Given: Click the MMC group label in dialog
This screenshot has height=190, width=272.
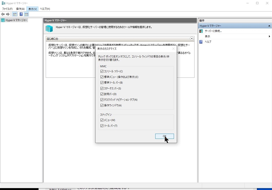Looking at the screenshot, I should 103,66.
